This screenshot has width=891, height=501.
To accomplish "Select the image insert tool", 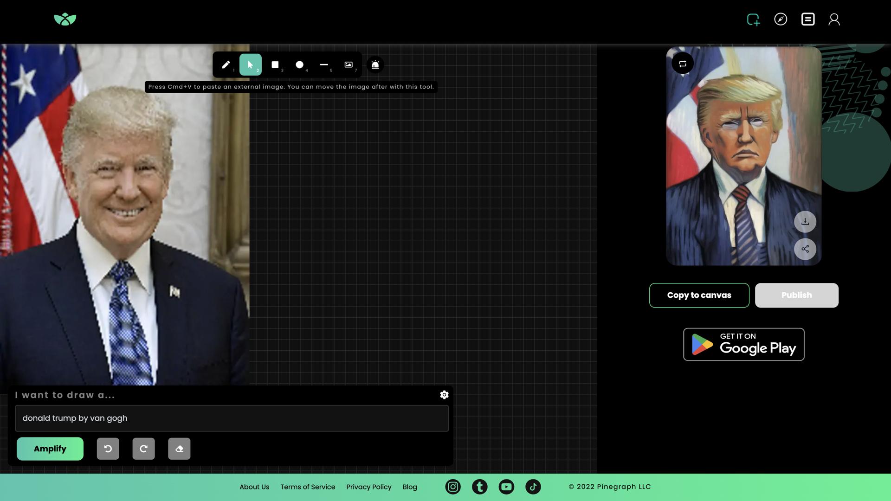I will (x=349, y=64).
